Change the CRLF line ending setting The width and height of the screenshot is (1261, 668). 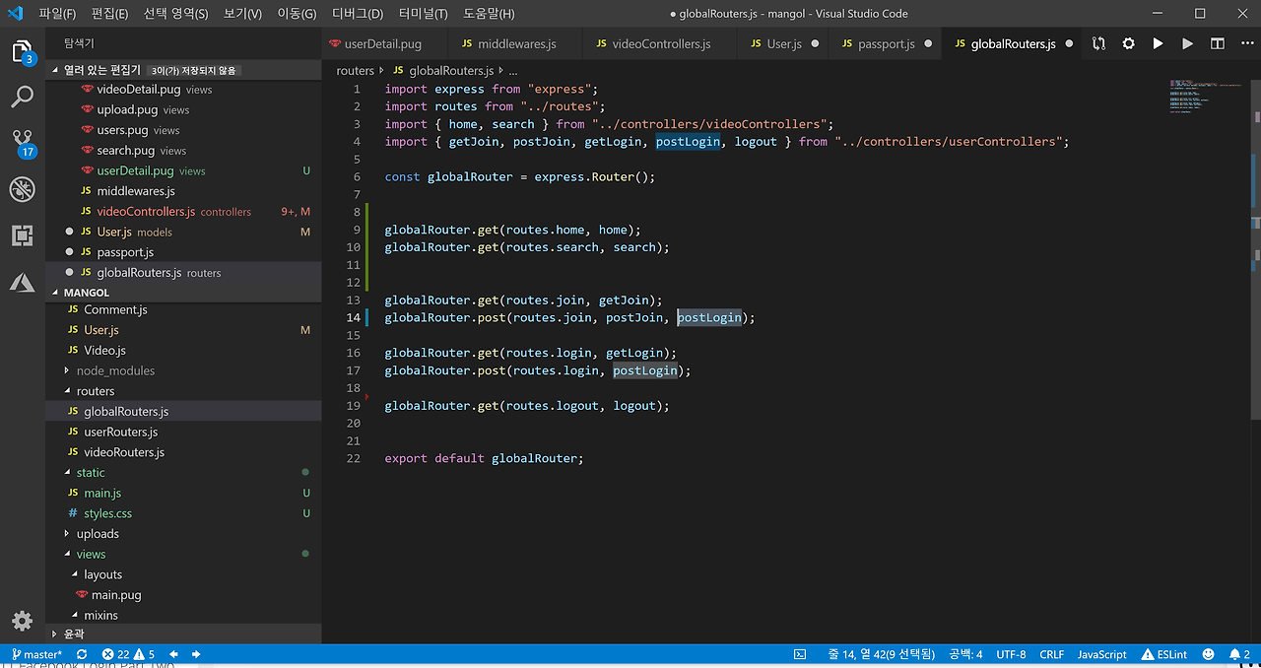point(1051,654)
